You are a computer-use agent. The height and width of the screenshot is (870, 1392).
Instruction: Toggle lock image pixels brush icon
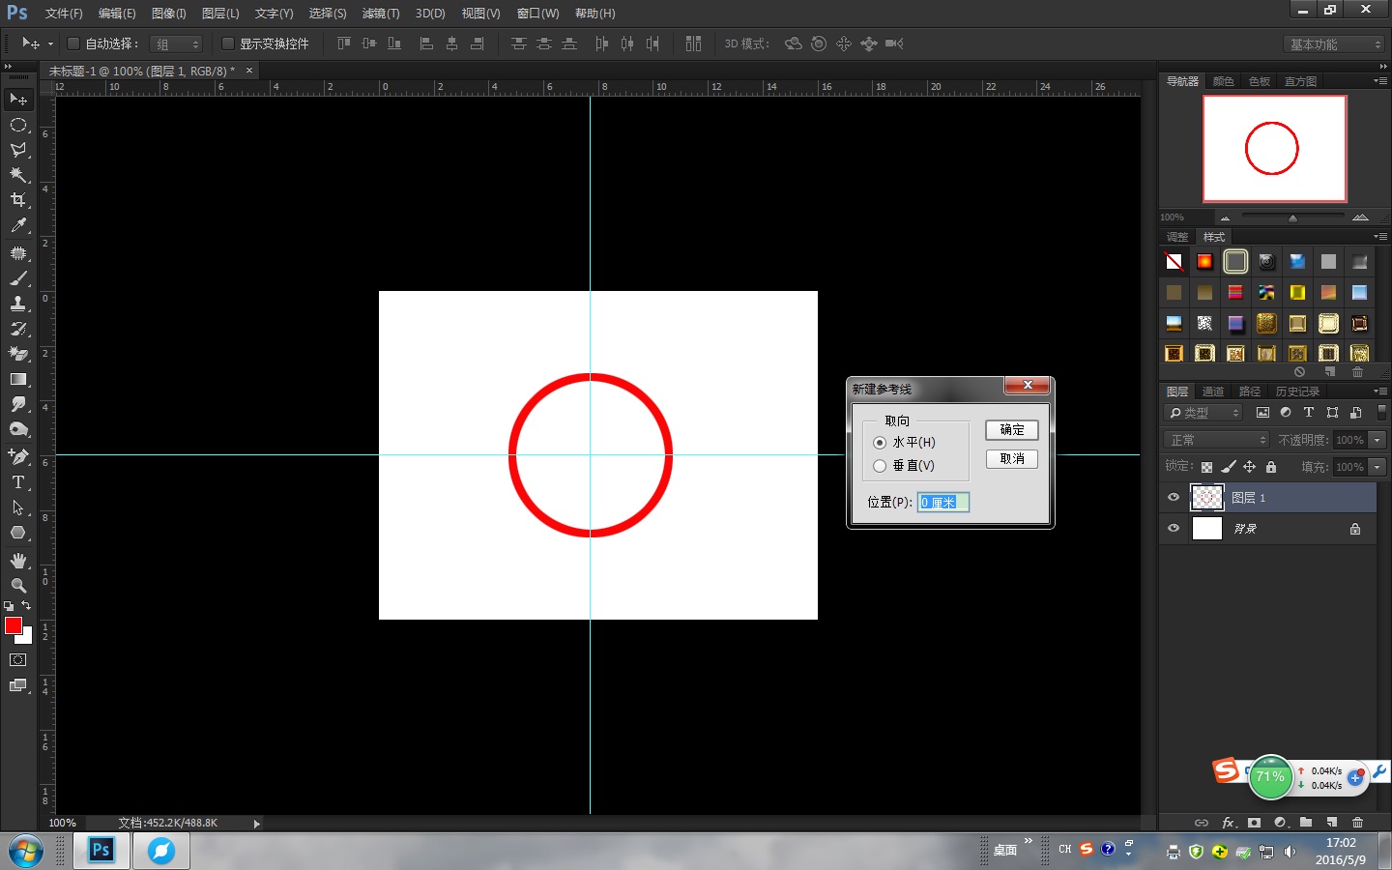point(1229,467)
